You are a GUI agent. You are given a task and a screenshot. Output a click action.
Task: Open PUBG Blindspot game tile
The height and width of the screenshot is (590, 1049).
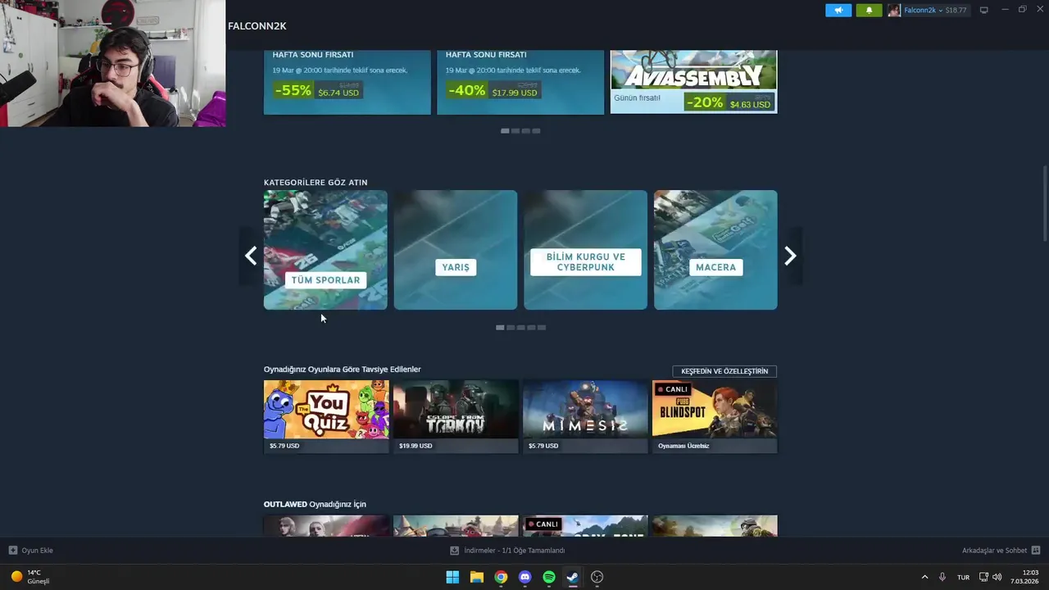click(715, 416)
